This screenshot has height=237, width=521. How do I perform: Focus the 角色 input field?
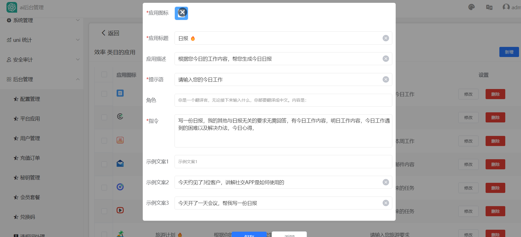(x=283, y=100)
